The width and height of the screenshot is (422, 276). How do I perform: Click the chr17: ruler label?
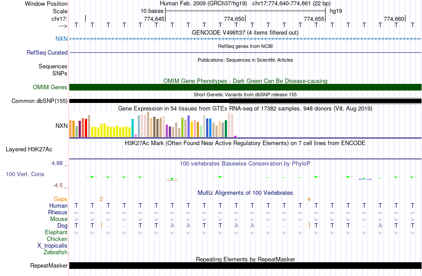(x=60, y=19)
